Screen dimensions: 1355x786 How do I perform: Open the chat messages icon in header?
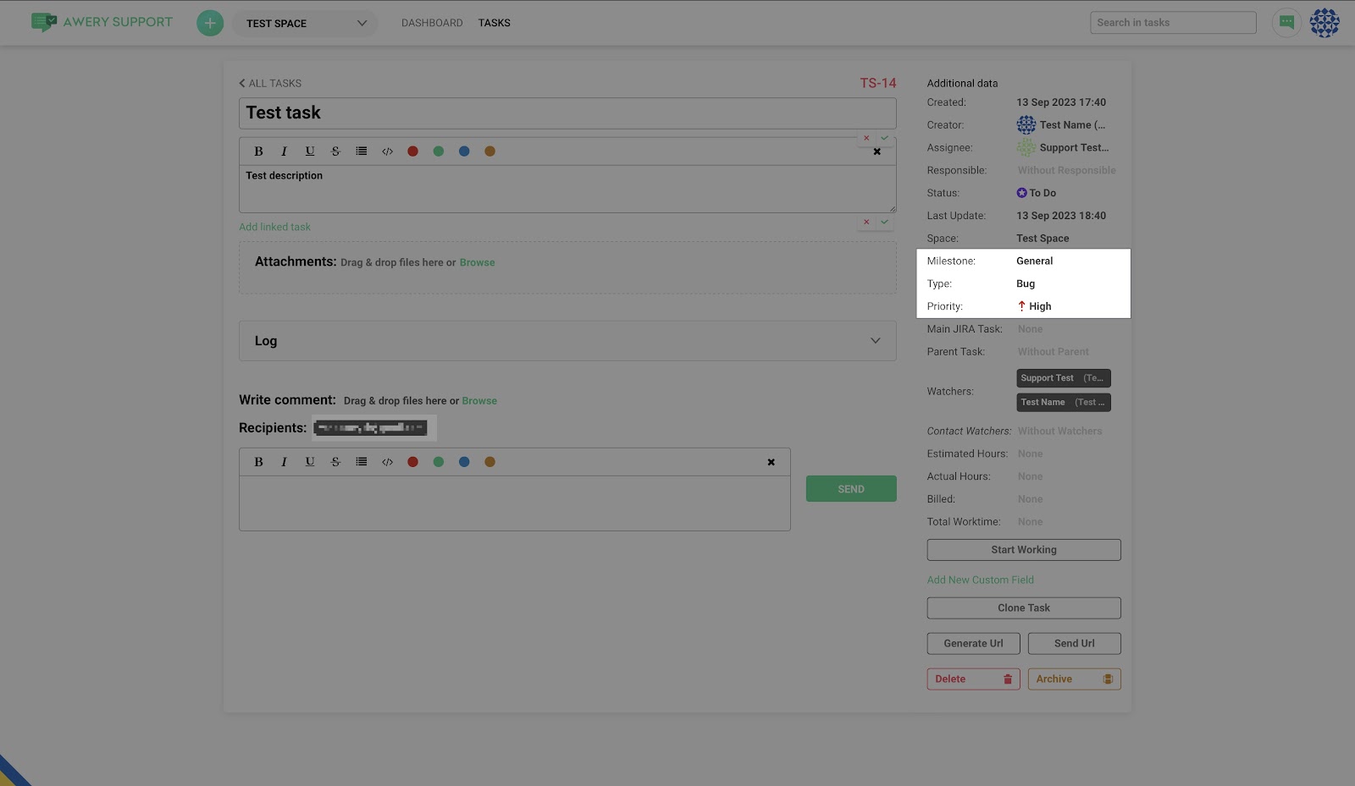1286,23
